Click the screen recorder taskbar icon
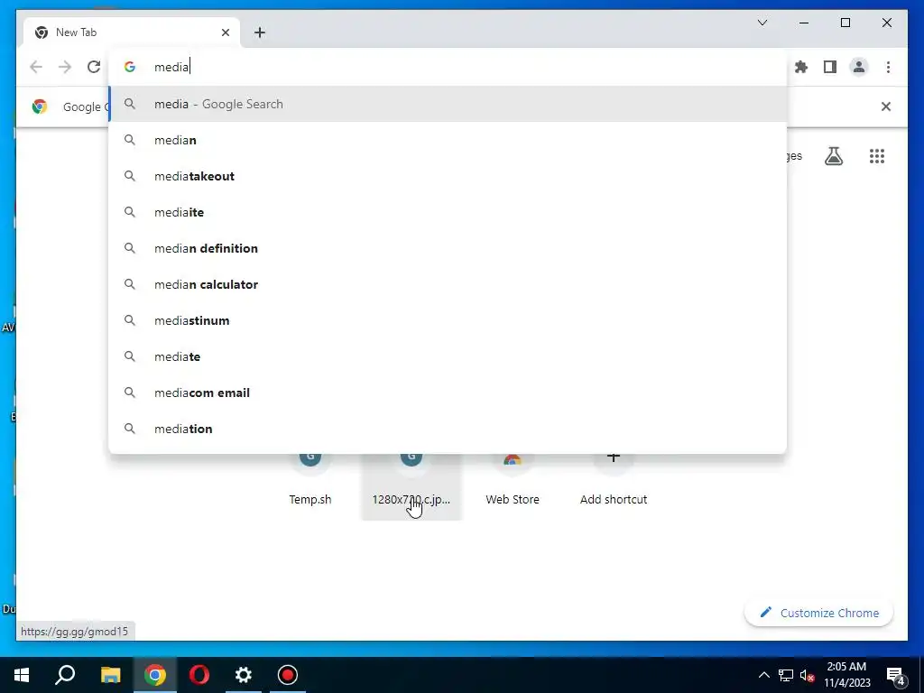The height and width of the screenshot is (693, 924). pos(288,675)
